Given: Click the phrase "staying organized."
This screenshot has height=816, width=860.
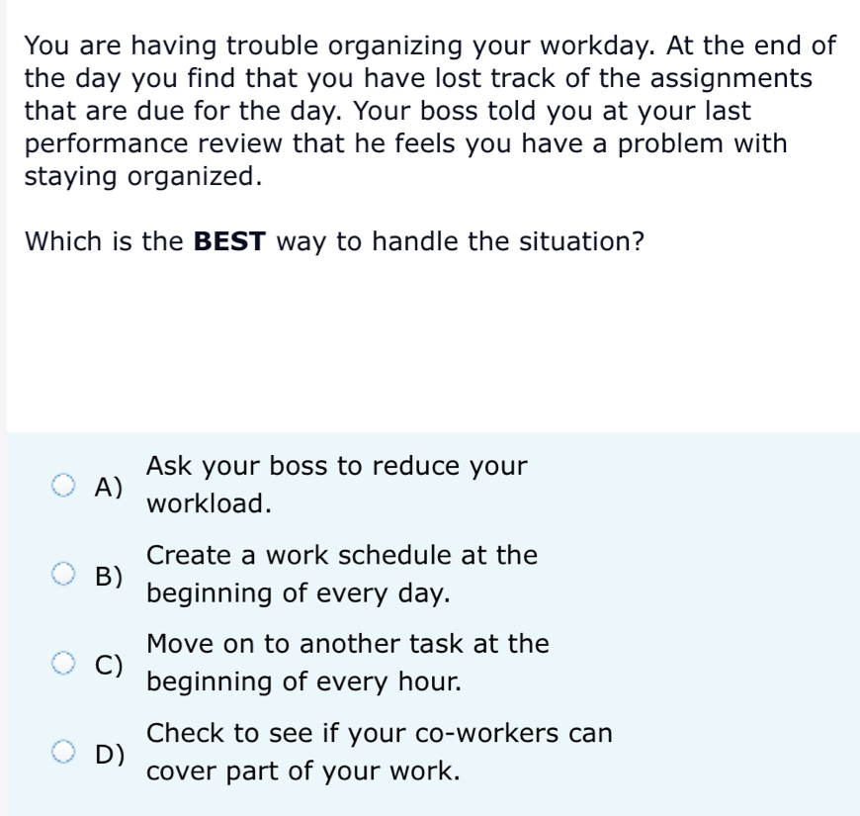Looking at the screenshot, I should click(x=143, y=177).
